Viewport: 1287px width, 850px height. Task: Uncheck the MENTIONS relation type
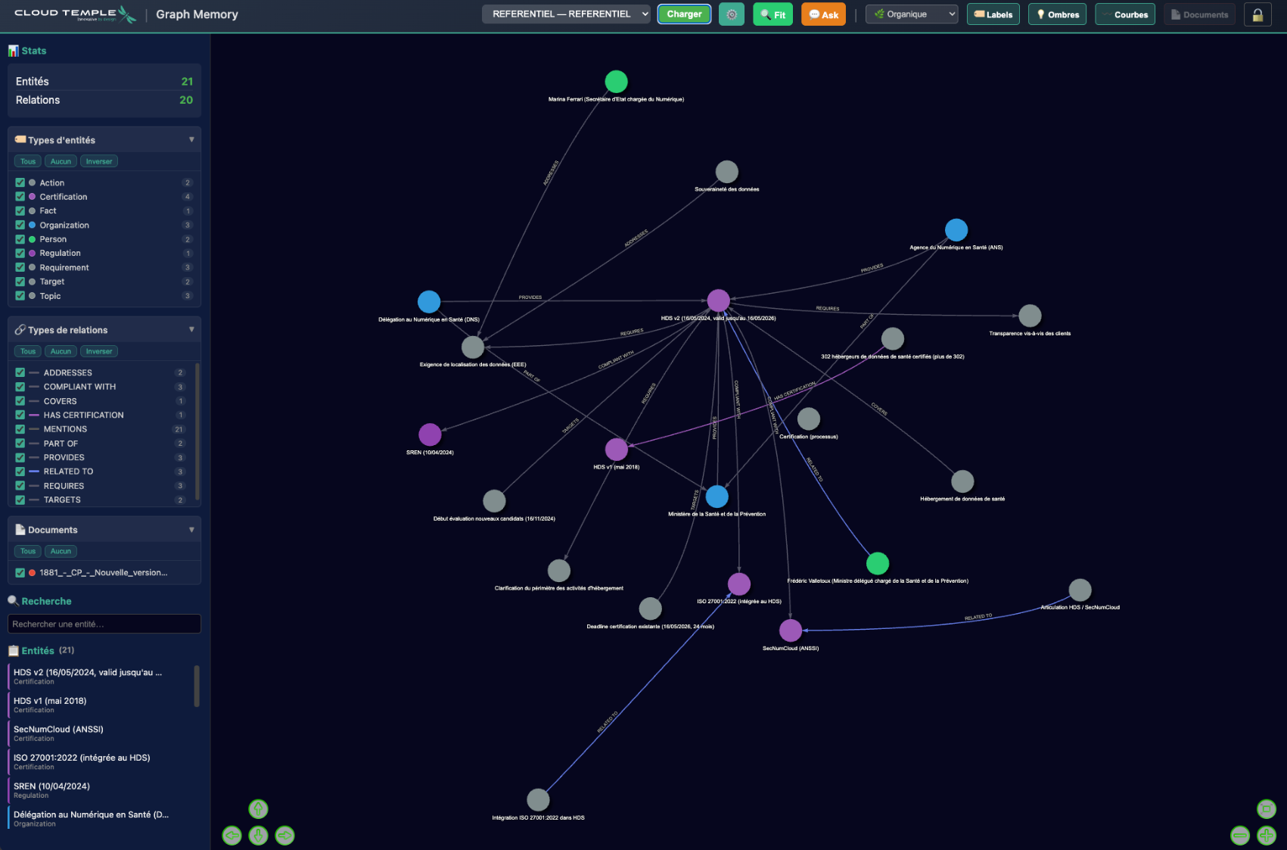click(x=20, y=429)
